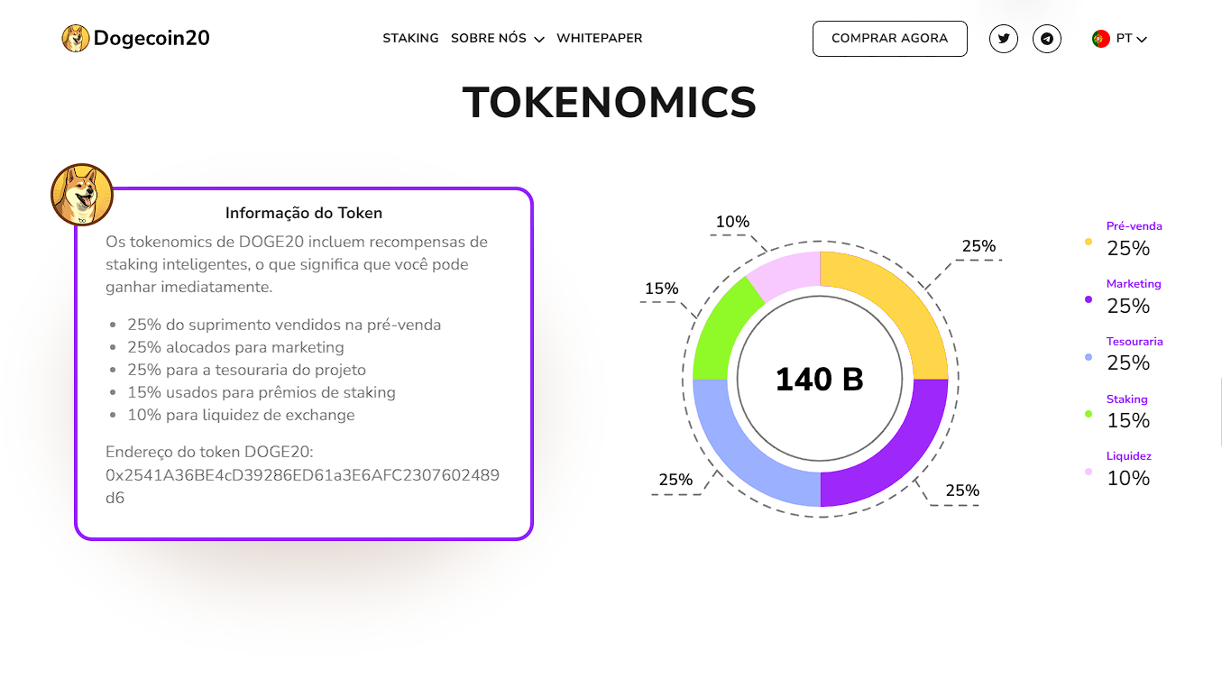Select the yellow Pré-venda legend dot
This screenshot has width=1222, height=679.
point(1088,242)
